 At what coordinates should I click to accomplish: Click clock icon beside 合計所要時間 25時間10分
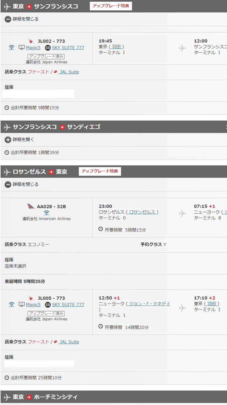tap(7, 378)
